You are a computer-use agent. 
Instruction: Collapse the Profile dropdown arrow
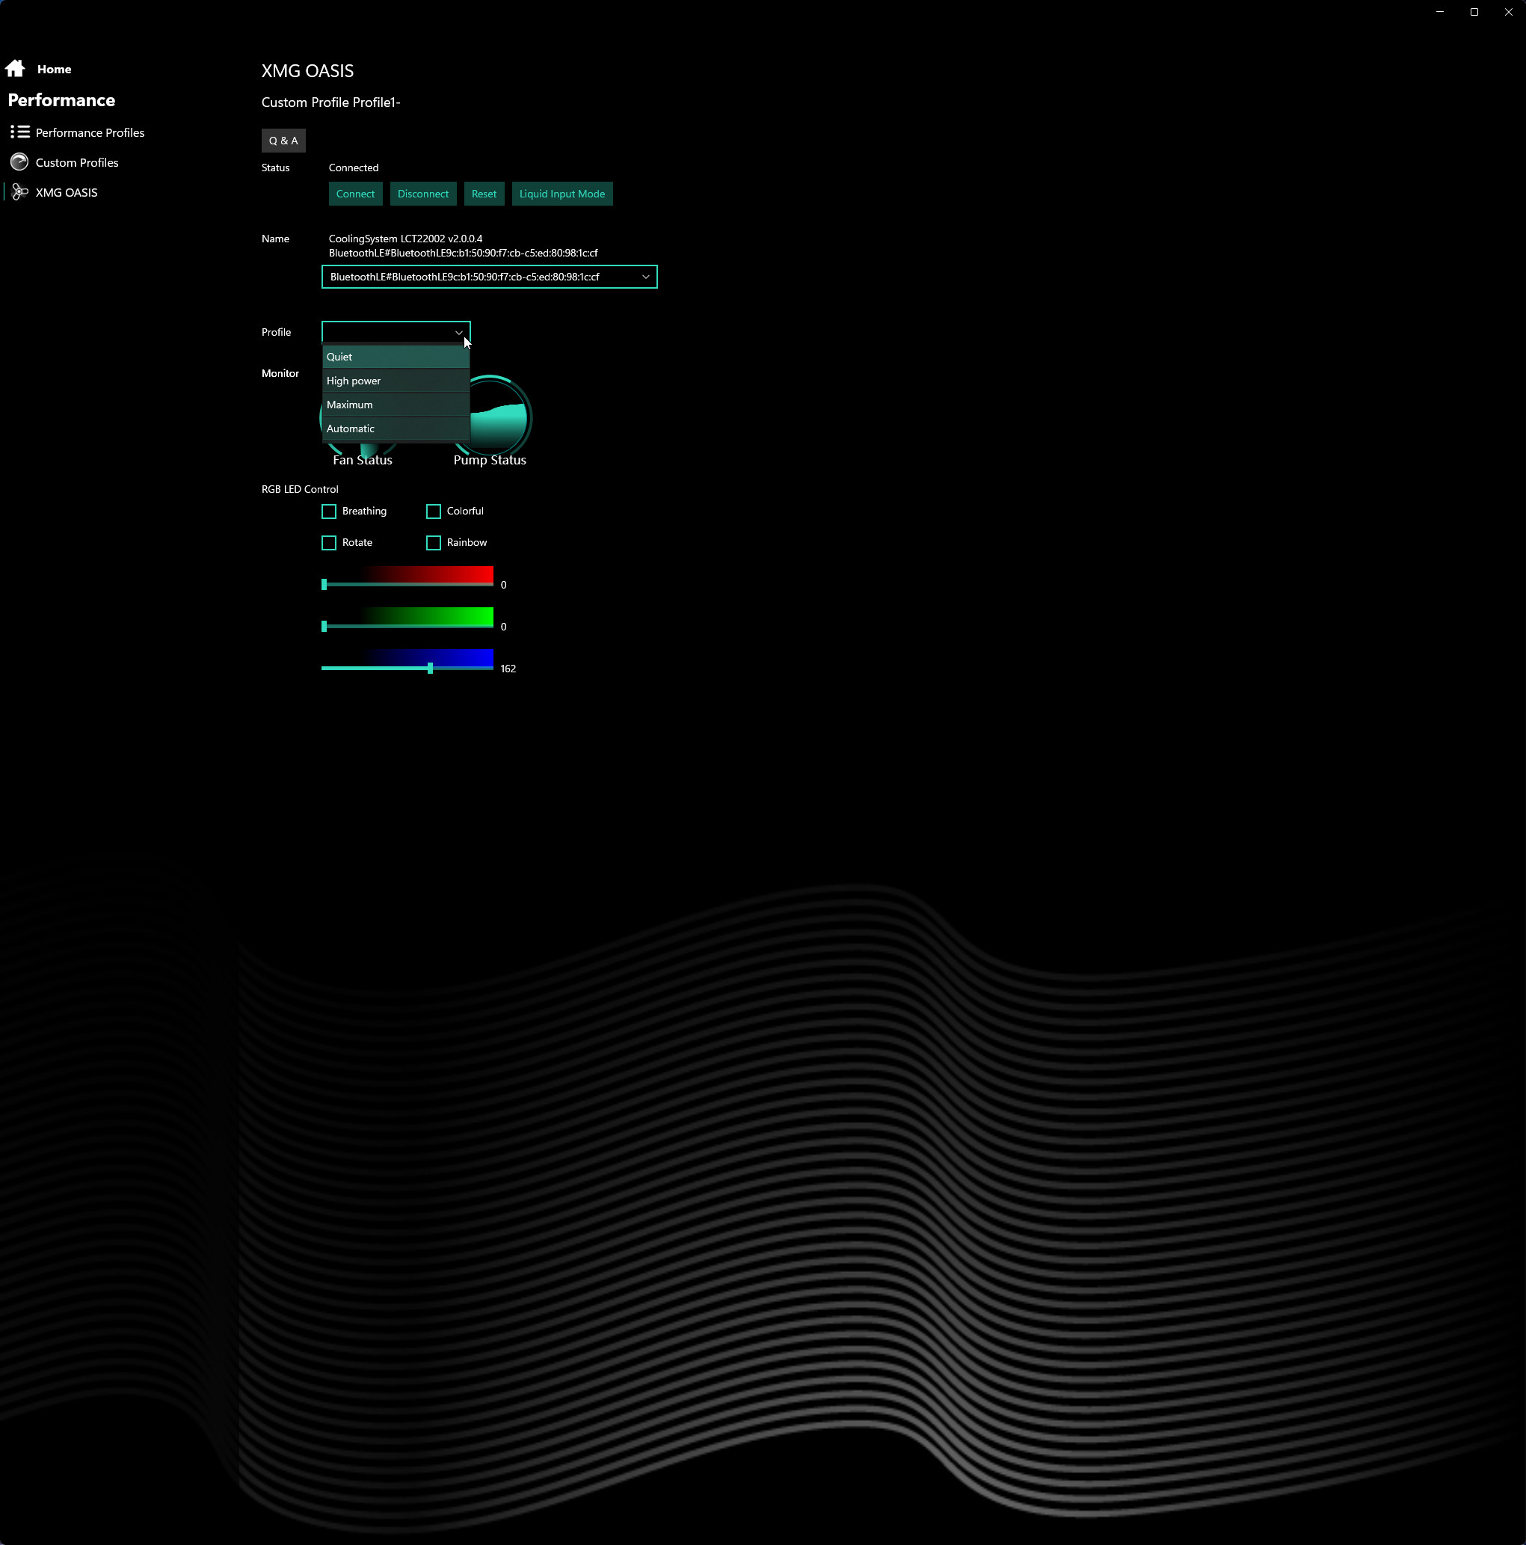[x=459, y=333]
